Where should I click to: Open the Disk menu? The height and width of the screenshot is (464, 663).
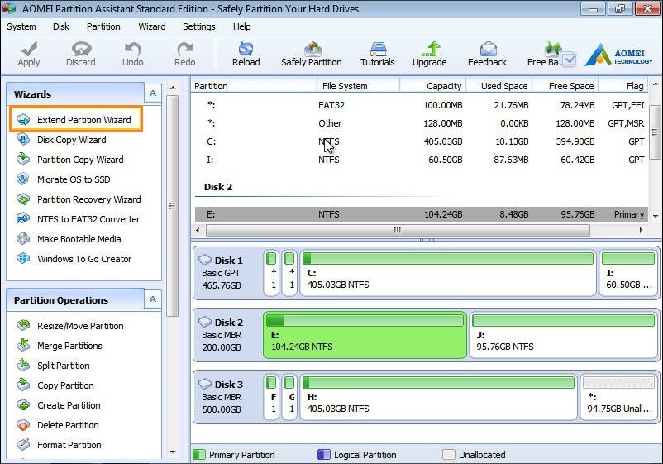(61, 26)
